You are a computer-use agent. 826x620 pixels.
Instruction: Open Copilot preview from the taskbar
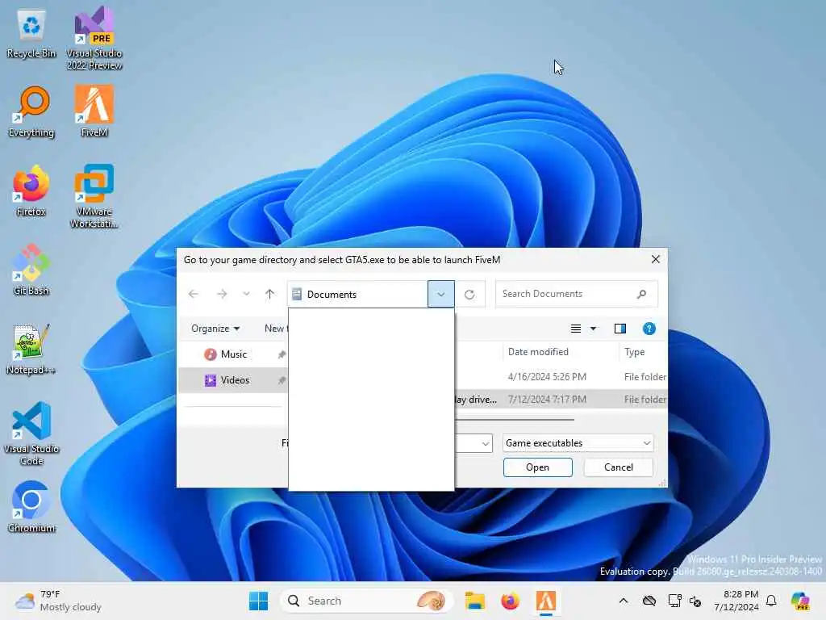[x=800, y=601]
